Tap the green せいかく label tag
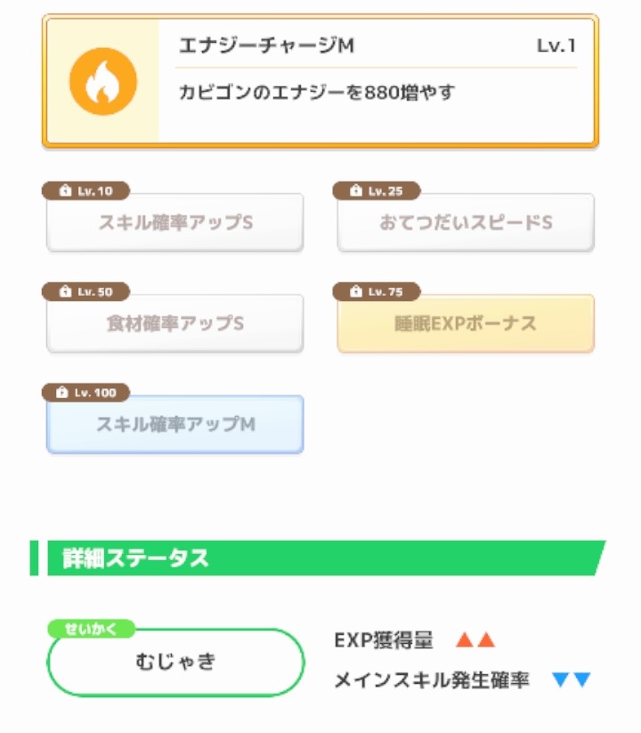 (x=92, y=629)
